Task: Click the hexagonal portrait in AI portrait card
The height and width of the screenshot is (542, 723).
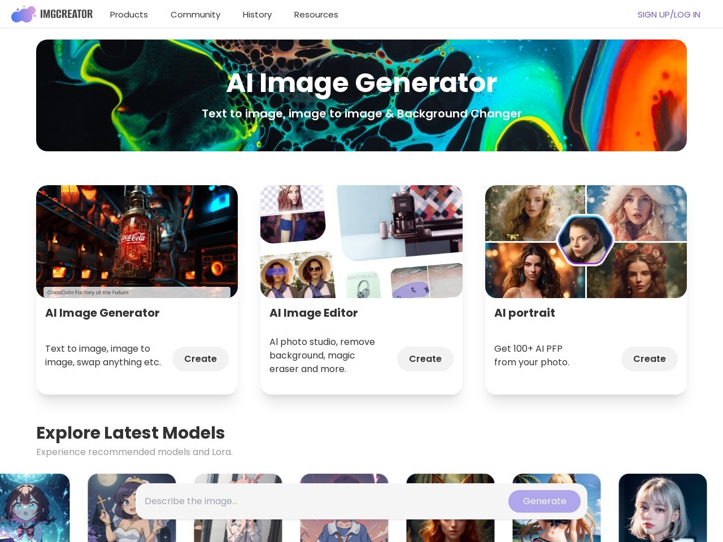Action: pyautogui.click(x=586, y=240)
